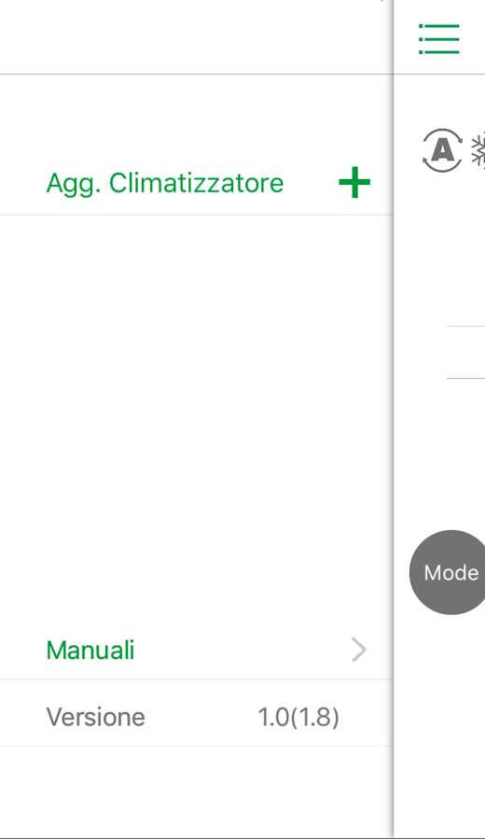Tap main panel space above Mode button
This screenshot has height=840, width=485.
pyautogui.click(x=440, y=455)
